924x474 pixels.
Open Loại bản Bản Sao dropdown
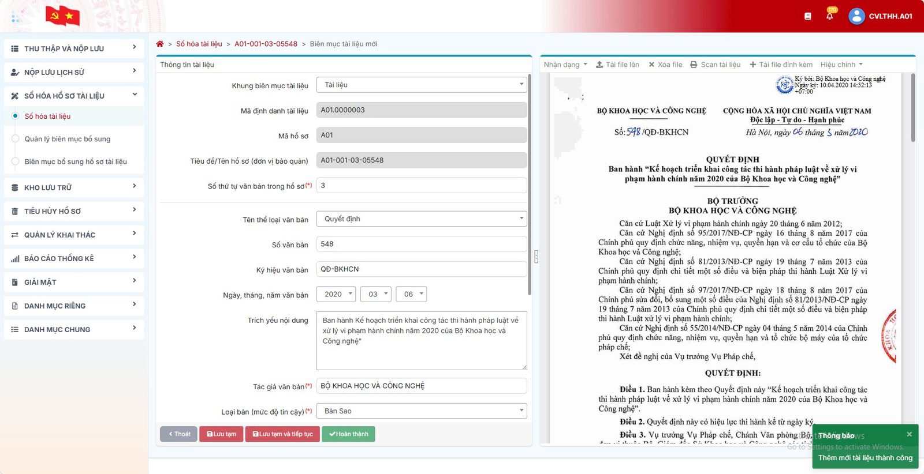coord(422,411)
